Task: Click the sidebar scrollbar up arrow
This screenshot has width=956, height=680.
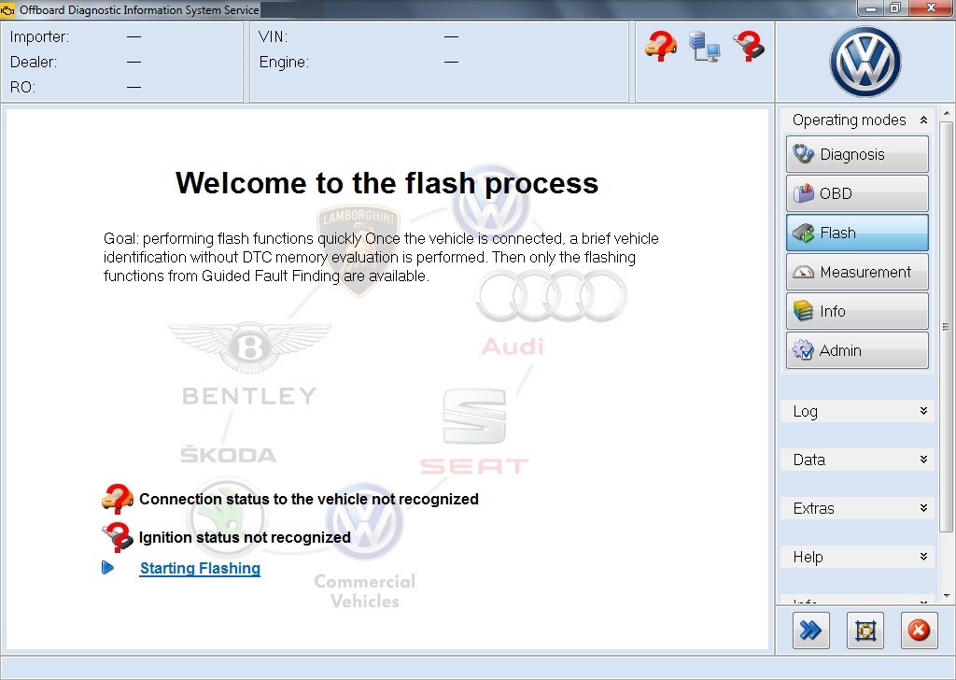Action: pyautogui.click(x=947, y=113)
